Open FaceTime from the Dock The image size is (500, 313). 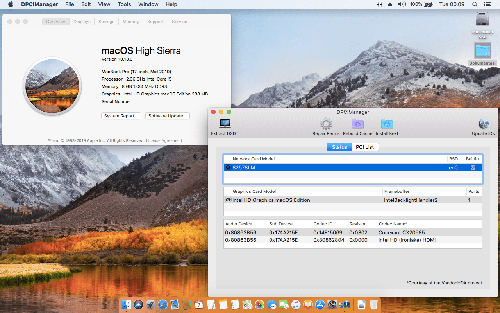click(x=283, y=305)
